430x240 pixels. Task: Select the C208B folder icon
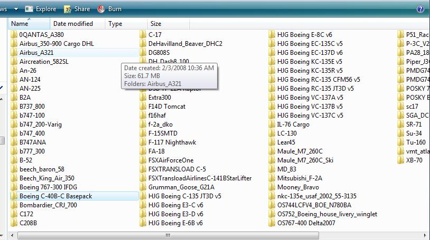14,223
